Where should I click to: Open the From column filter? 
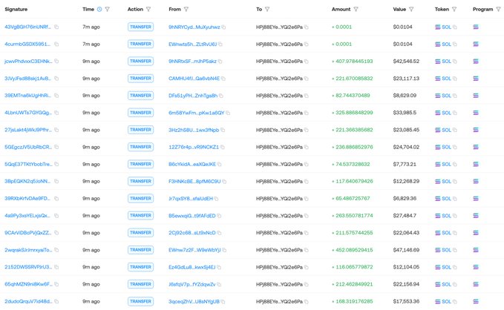pos(186,10)
